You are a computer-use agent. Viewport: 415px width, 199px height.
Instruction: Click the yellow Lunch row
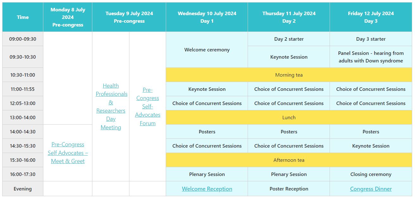[289, 118]
